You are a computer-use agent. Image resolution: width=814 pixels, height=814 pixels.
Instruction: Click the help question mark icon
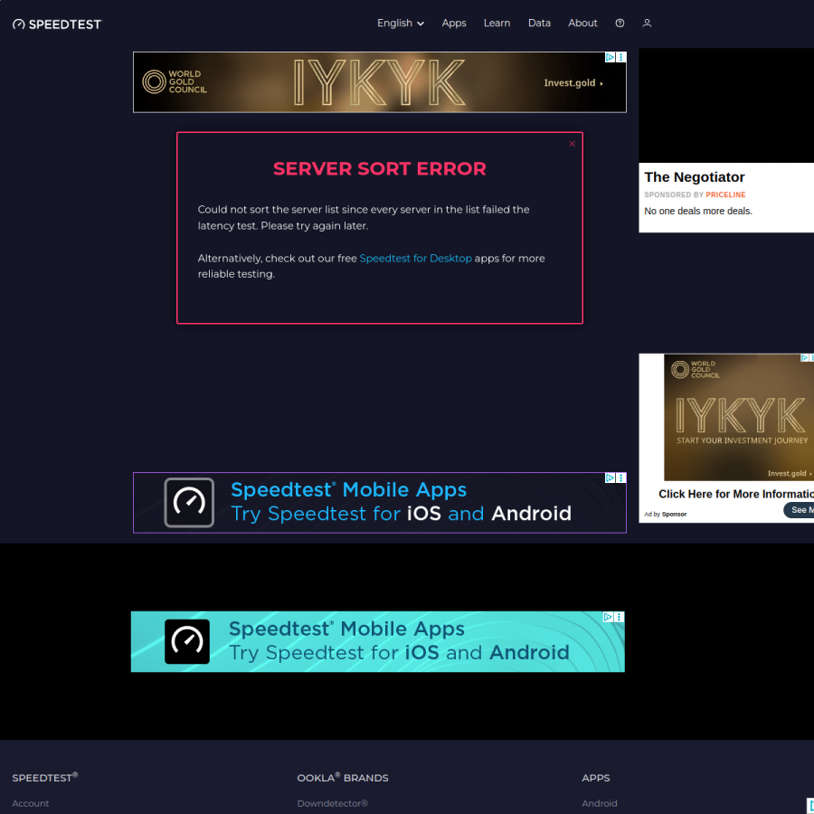click(620, 23)
